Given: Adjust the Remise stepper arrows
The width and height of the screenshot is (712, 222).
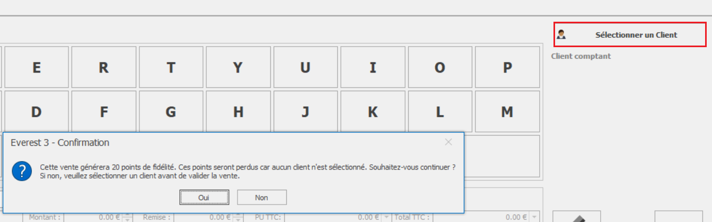Looking at the screenshot, I should tap(239, 217).
